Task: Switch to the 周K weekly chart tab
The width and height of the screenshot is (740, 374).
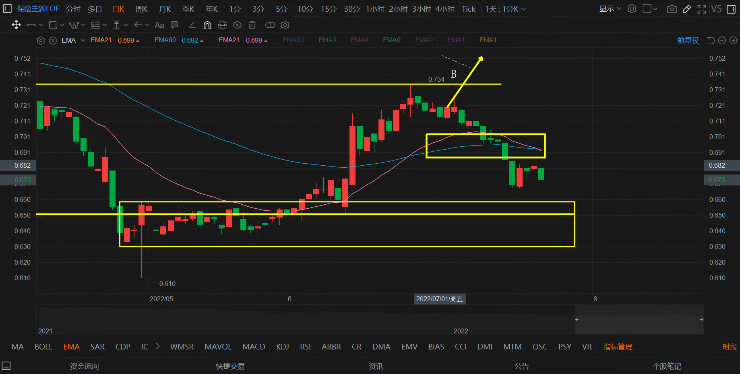Action: pyautogui.click(x=141, y=9)
